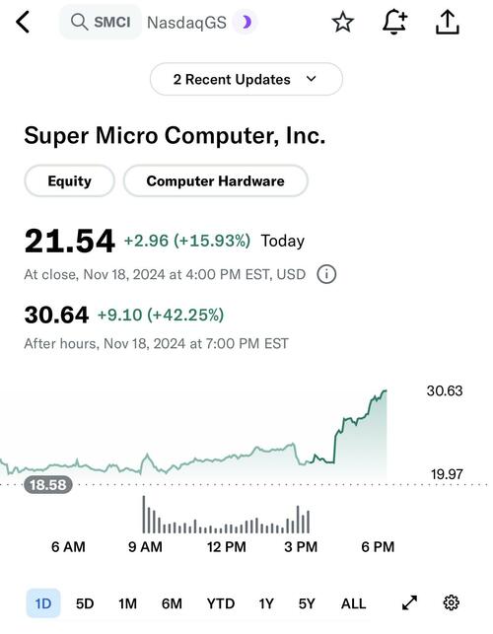Screen dimensions: 493x634
Task: Add SMCI to watchlist with star
Action: click(342, 22)
